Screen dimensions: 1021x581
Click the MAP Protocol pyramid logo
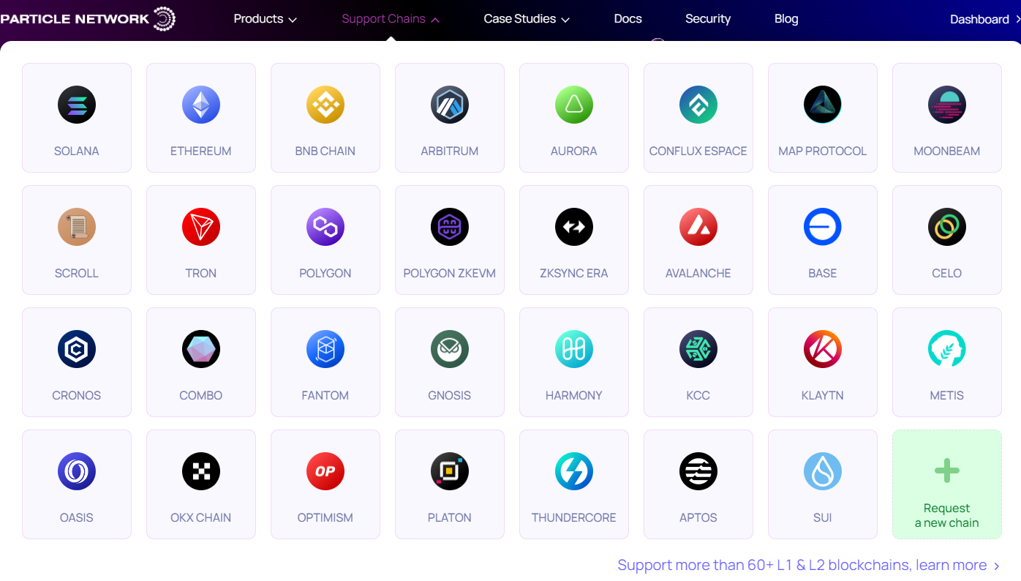click(823, 105)
